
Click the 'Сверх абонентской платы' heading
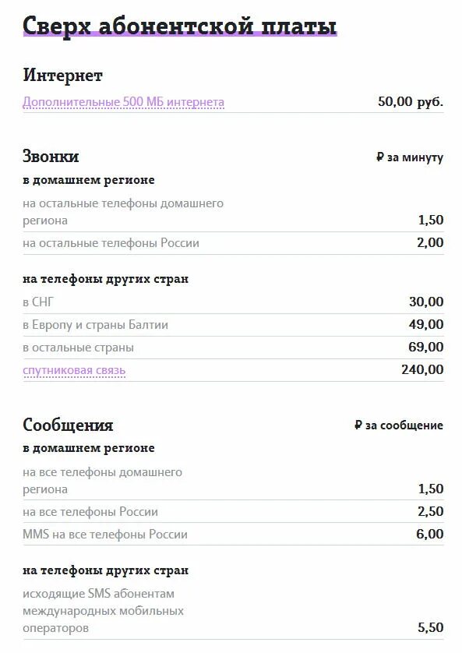click(179, 26)
